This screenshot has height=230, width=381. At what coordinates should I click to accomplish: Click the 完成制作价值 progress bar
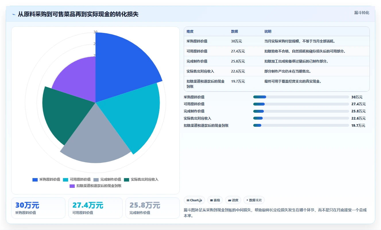[301, 111]
